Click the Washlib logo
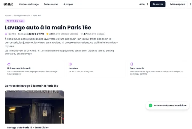The height and width of the screenshot is (129, 192). click(x=8, y=4)
